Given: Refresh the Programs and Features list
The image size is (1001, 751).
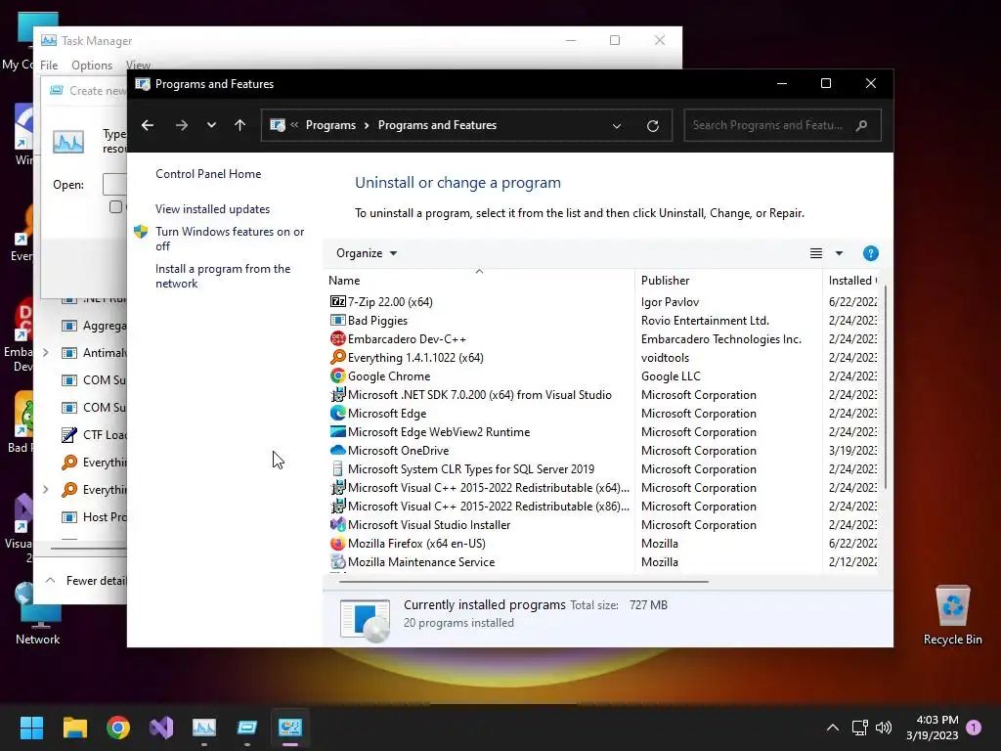Looking at the screenshot, I should [x=652, y=126].
